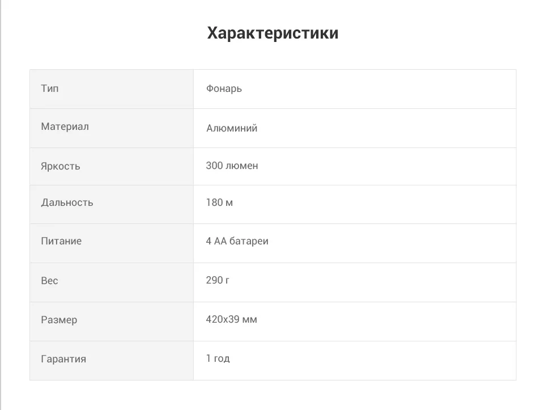Click the 180 м value
545x410 pixels.
[x=219, y=202]
